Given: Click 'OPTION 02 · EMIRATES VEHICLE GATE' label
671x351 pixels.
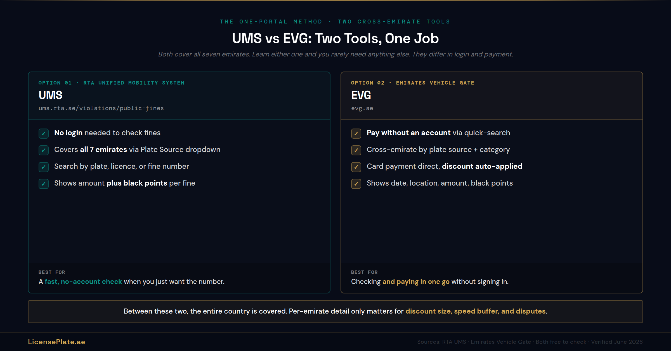Looking at the screenshot, I should [413, 83].
